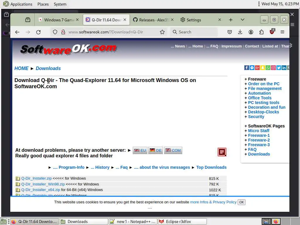300x225 pixels.
Task: Switch to Windows 7 Games tab
Action: 59,20
